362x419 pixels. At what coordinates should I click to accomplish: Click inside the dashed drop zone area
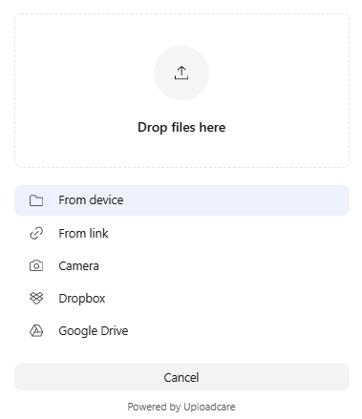coord(181,91)
